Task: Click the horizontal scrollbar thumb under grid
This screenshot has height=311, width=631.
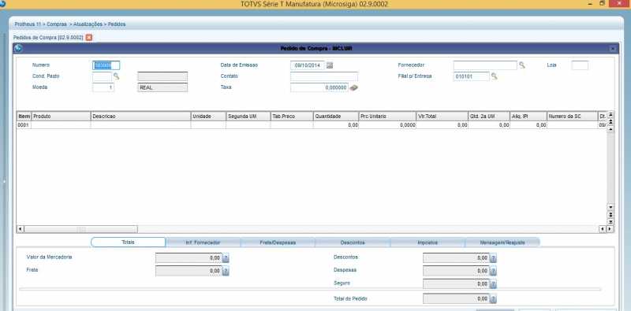Action: (x=81, y=229)
